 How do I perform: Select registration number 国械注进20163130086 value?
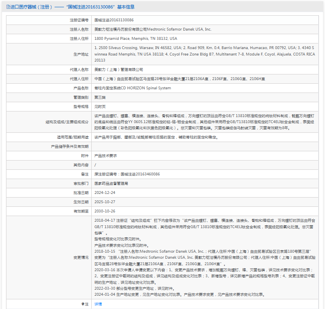(114, 20)
